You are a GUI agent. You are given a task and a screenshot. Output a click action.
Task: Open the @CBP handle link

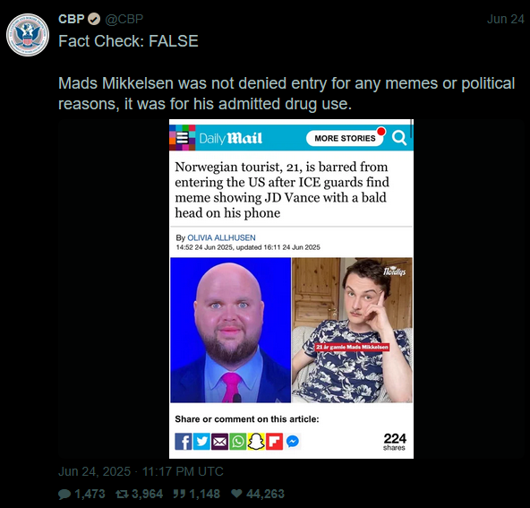tap(124, 20)
